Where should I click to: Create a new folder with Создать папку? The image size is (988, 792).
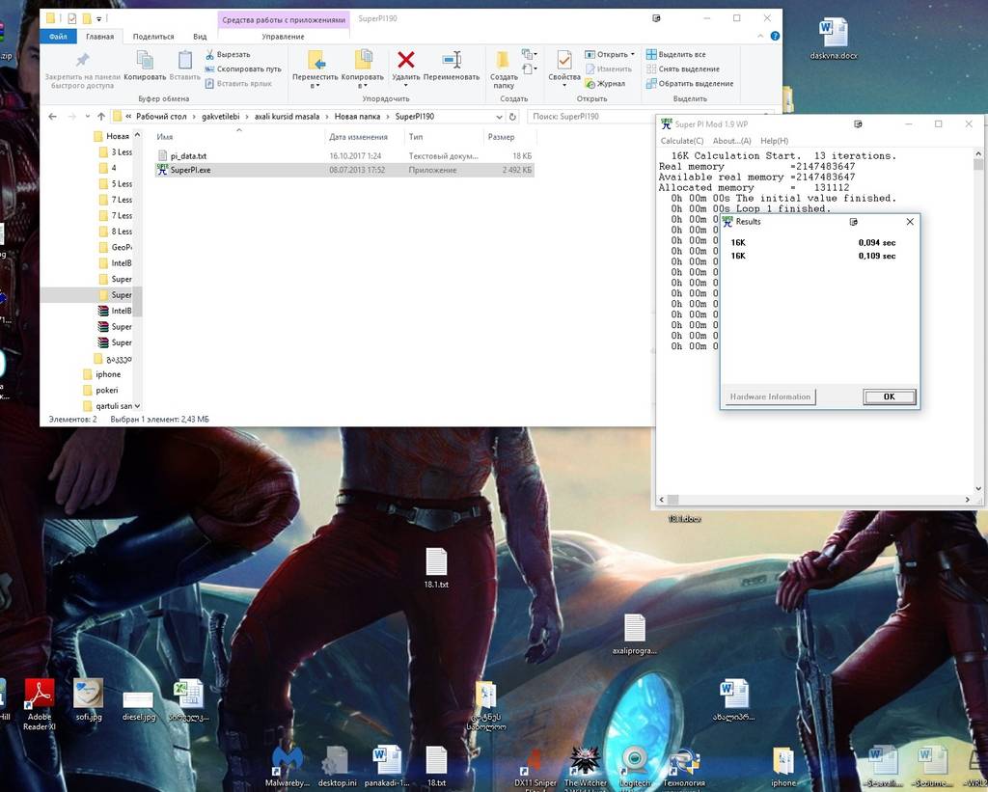[503, 69]
